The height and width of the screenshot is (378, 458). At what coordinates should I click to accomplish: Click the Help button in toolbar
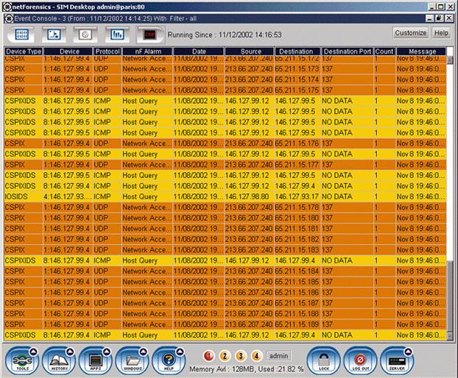[x=441, y=33]
